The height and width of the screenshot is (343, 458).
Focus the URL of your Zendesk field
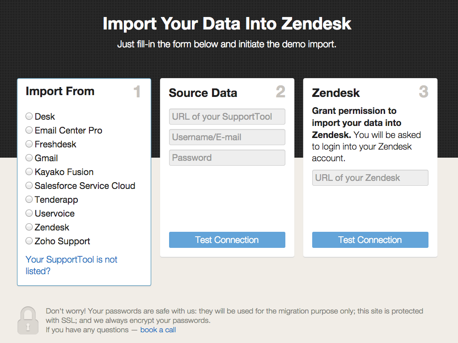coord(370,178)
